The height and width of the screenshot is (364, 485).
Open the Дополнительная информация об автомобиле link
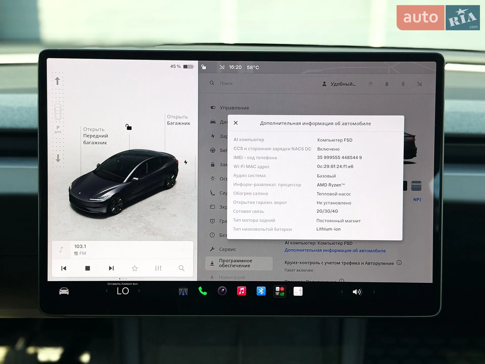[x=335, y=251]
